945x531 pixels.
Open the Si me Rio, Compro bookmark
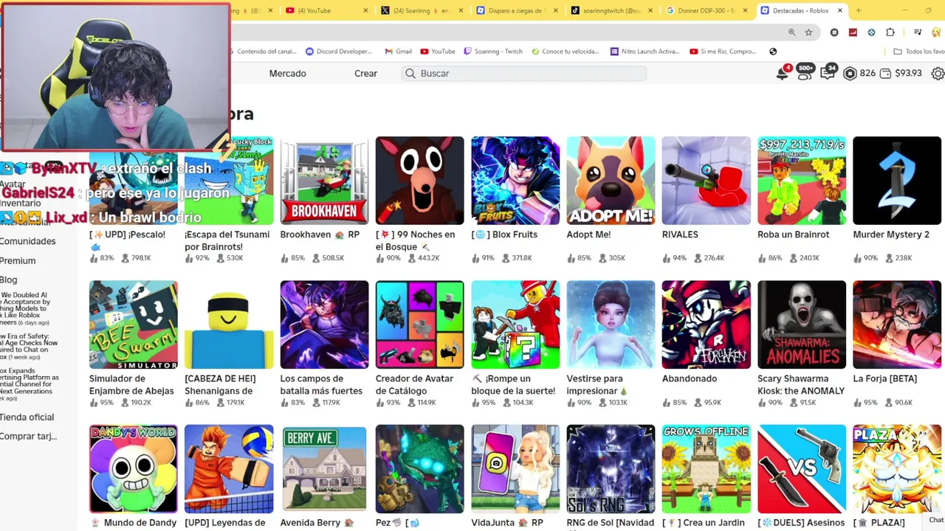click(x=724, y=52)
